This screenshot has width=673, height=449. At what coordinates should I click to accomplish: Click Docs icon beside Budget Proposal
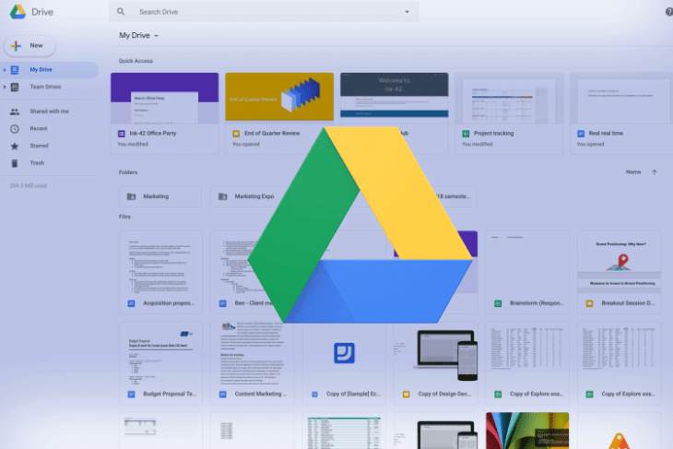pos(131,395)
